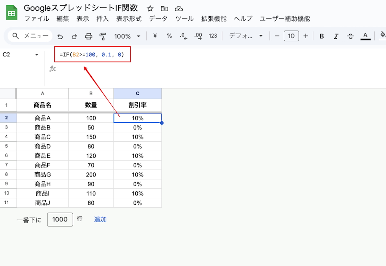This screenshot has width=386, height=266.
Task: Open the ツール menu
Action: pos(184,19)
